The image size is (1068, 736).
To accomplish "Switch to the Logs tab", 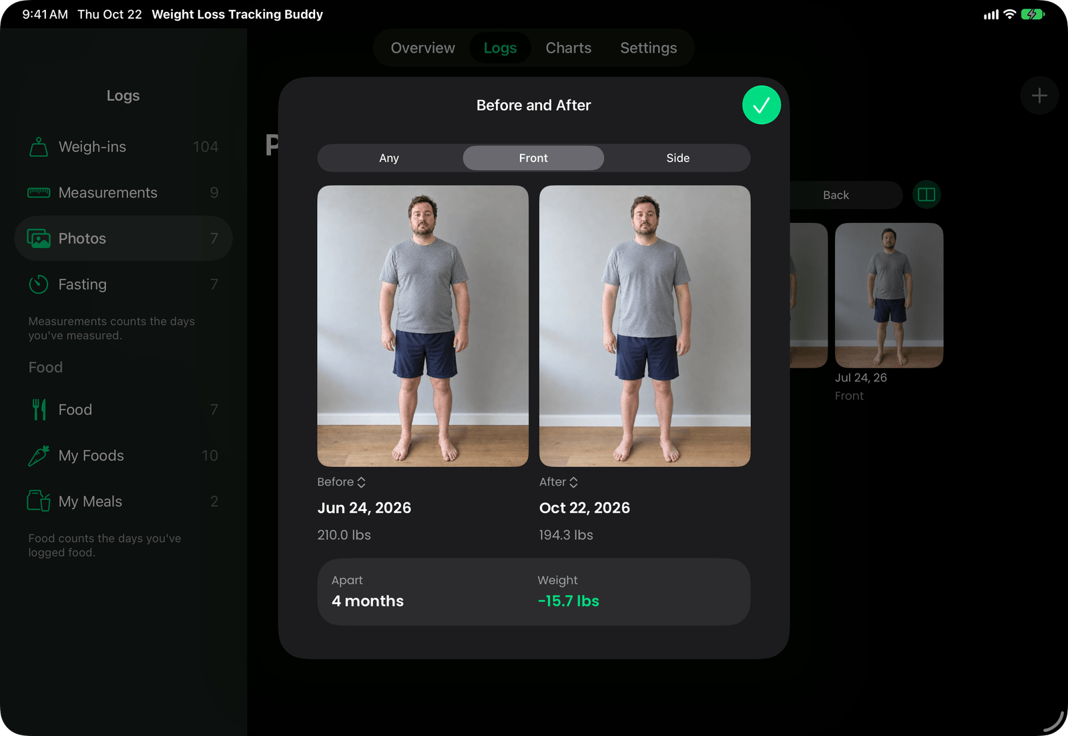I will pos(500,48).
